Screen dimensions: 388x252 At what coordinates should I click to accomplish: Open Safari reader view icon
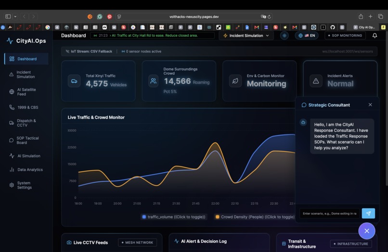pos(119,16)
